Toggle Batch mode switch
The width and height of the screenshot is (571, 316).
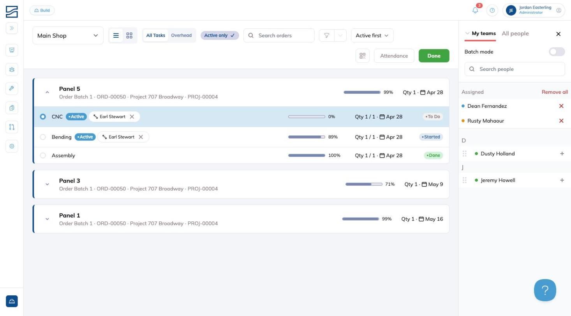click(557, 52)
